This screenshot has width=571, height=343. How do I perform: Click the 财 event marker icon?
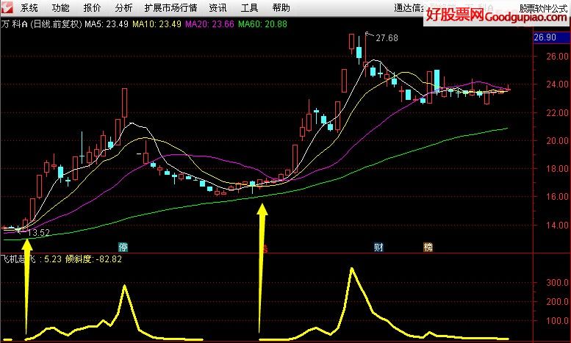(378, 248)
